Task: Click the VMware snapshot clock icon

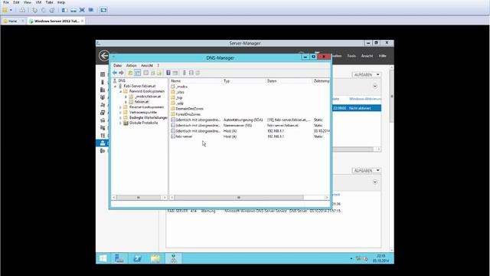Action: (x=34, y=10)
